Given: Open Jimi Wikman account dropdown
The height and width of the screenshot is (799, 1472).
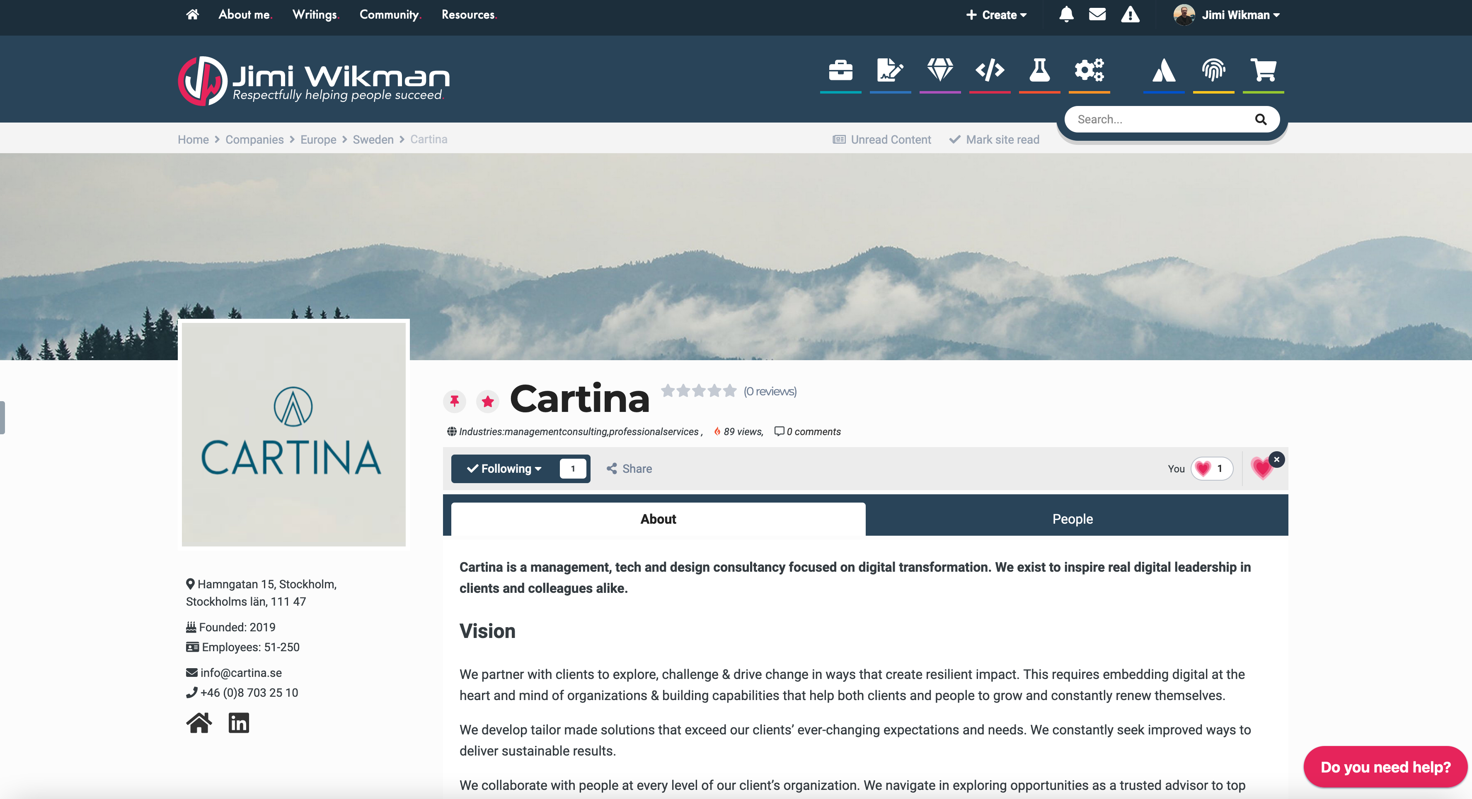Looking at the screenshot, I should pyautogui.click(x=1241, y=15).
